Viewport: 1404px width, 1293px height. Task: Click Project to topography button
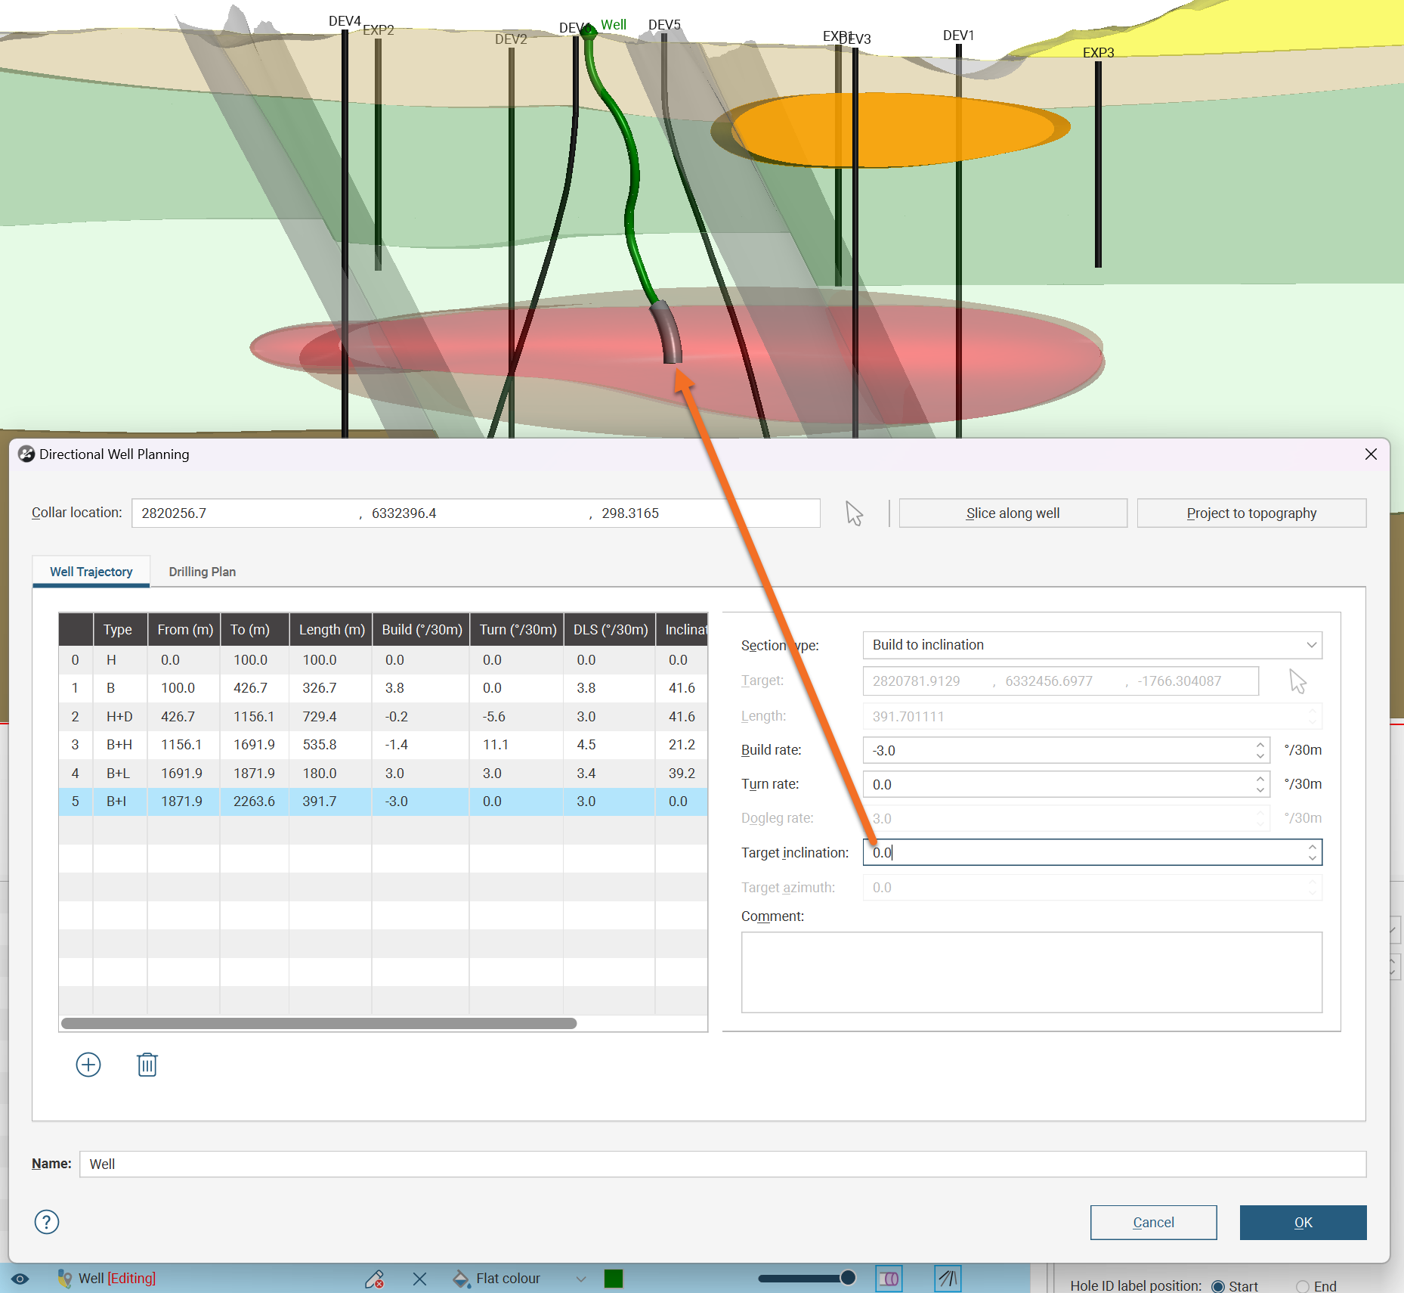(1251, 513)
